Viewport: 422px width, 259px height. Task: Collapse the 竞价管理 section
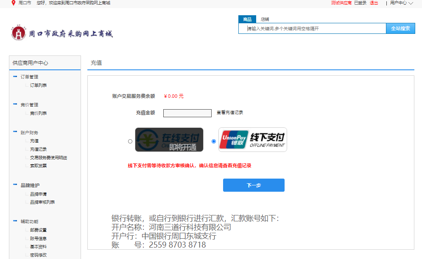coord(15,104)
